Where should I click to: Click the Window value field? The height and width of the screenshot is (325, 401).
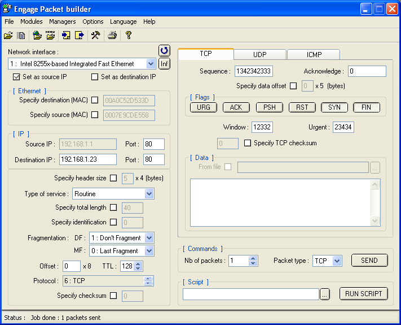[x=262, y=127]
